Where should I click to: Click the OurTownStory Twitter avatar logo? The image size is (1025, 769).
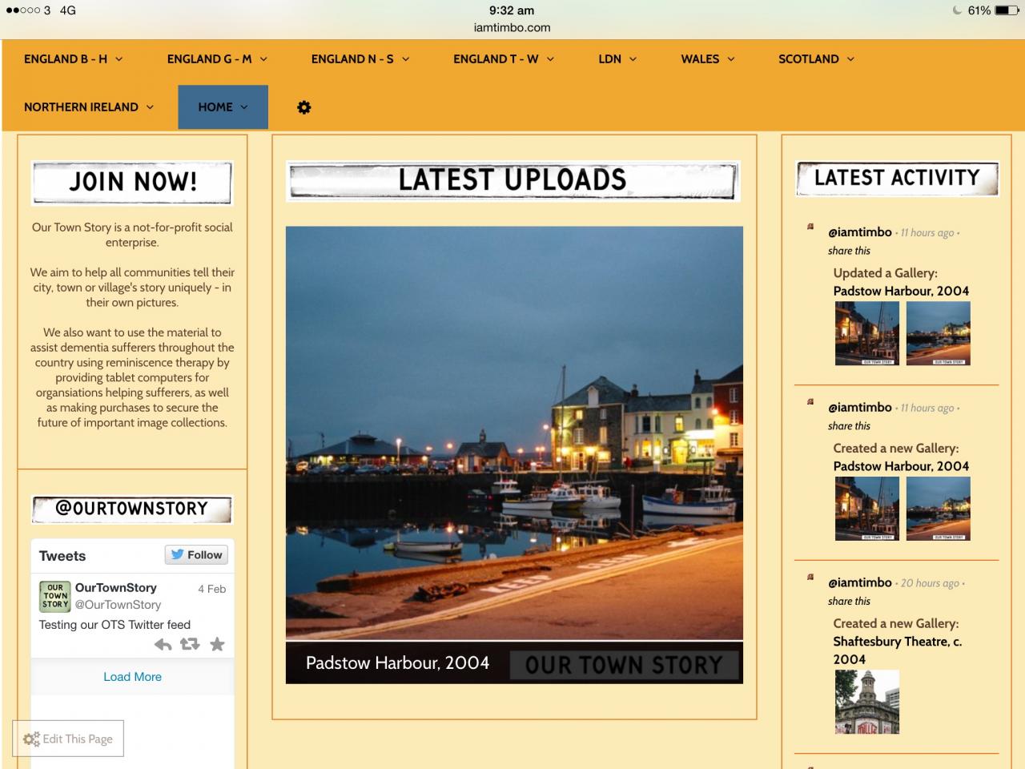tap(54, 597)
